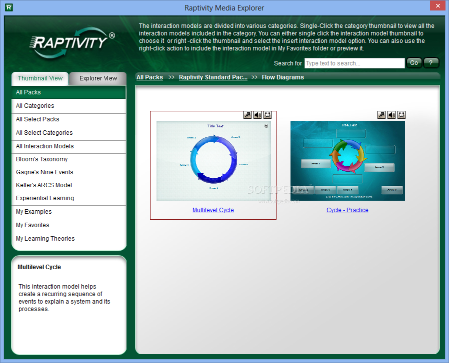The height and width of the screenshot is (363, 449).
Task: Select All Select Categories entry
Action: (68, 133)
